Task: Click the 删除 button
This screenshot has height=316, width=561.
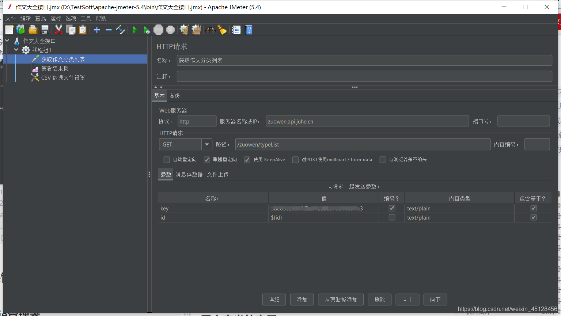Action: tap(380, 300)
